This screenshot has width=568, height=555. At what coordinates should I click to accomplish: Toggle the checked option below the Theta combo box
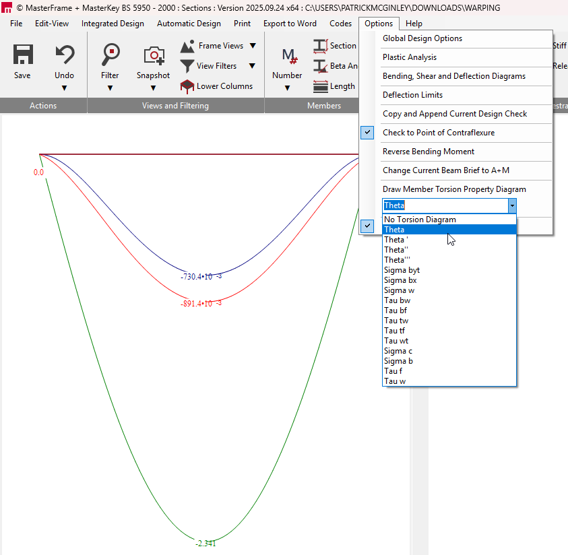click(367, 226)
